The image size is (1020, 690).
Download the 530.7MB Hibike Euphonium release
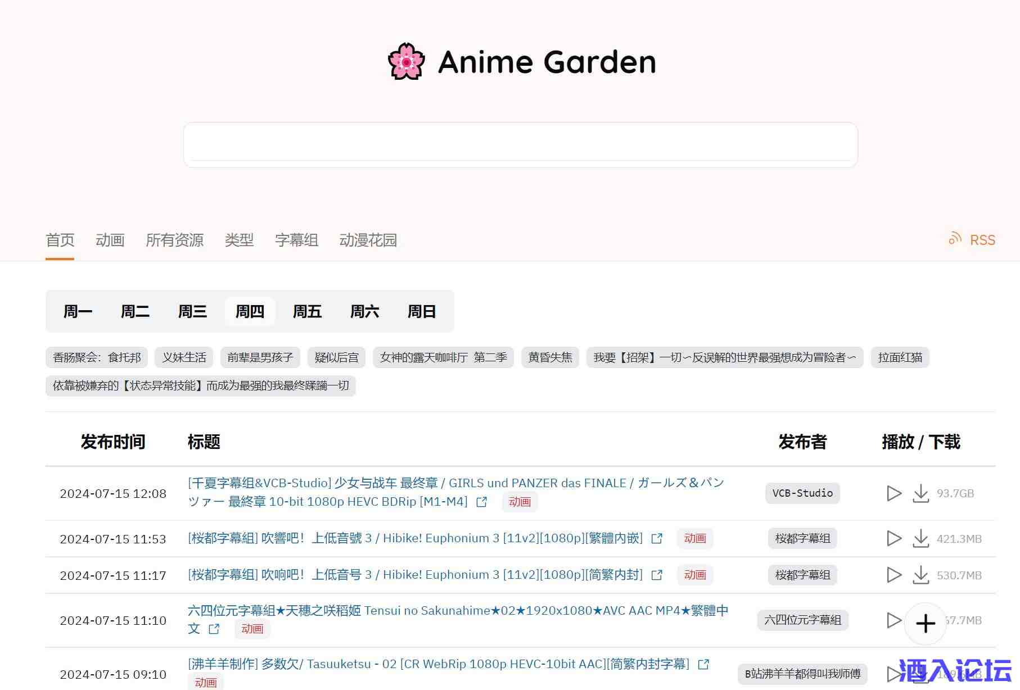[x=920, y=575]
